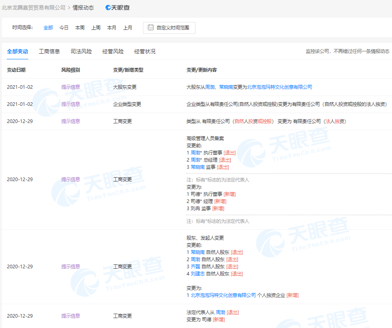The height and width of the screenshot is (328, 392).
Task: Open 常晓南 link in 大股东变更 row
Action: point(226,87)
